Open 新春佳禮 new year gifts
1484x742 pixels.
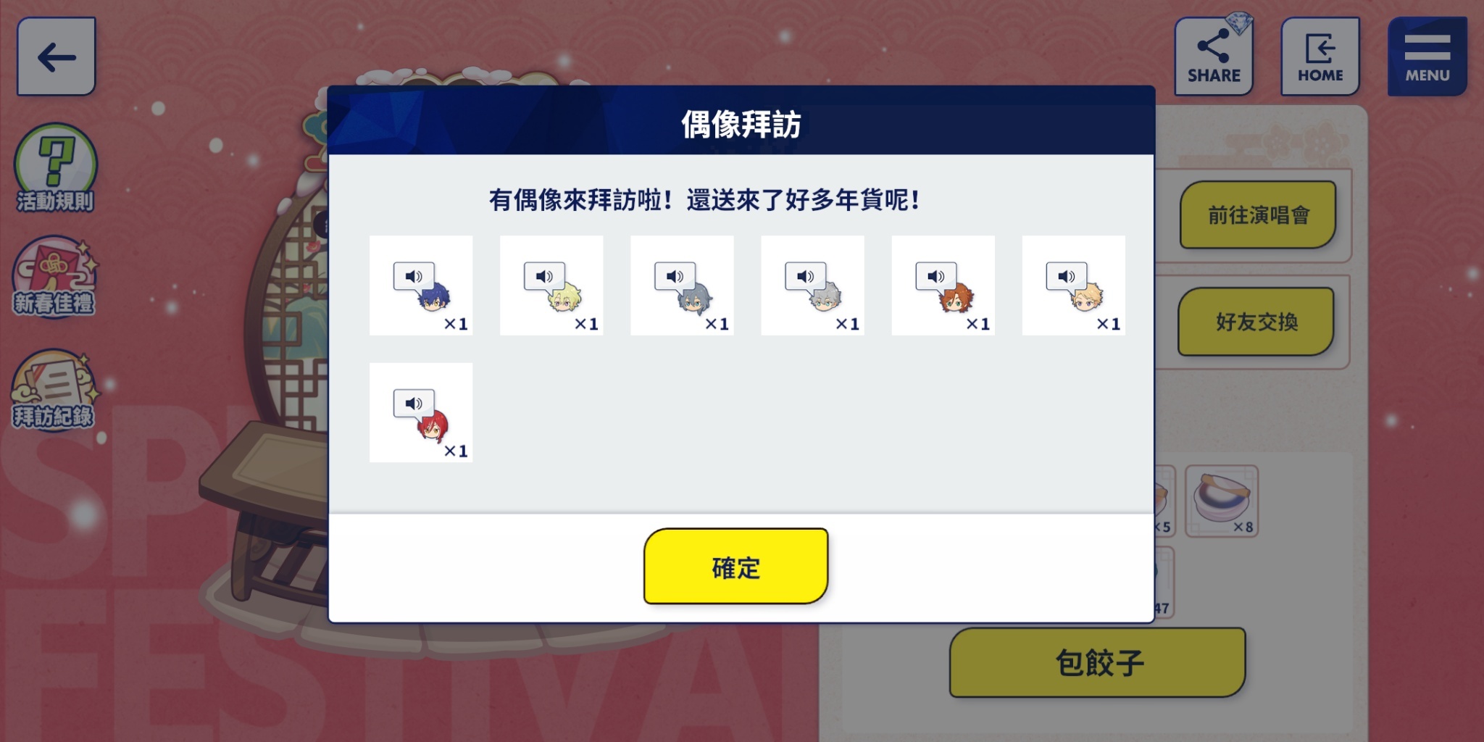pyautogui.click(x=54, y=277)
